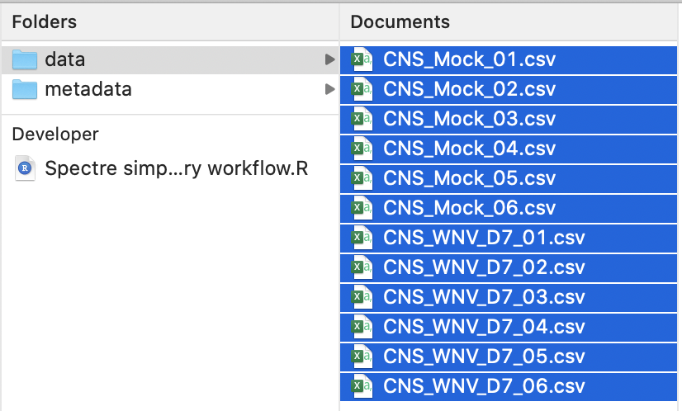Select the CNS_Mock_06.csv file name

469,208
